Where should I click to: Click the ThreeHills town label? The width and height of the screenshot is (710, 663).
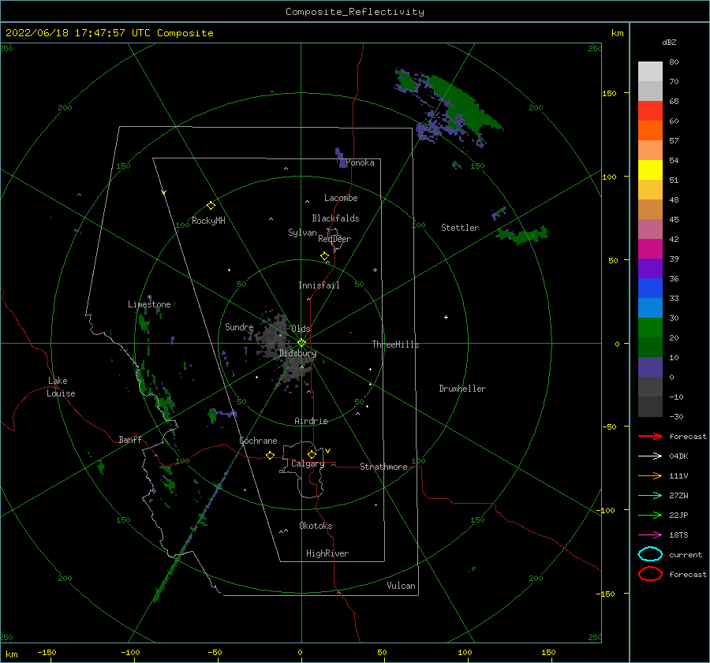click(395, 345)
